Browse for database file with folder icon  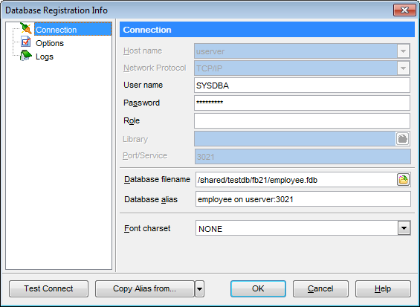403,179
